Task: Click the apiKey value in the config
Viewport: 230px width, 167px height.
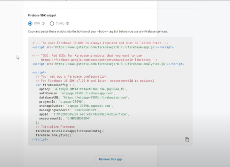Action: tap(89, 89)
